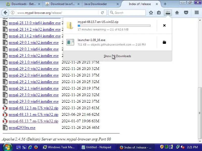The image size is (202, 151).
Task: Close the Downloads - Bet... tab
Action: click(x=39, y=4)
